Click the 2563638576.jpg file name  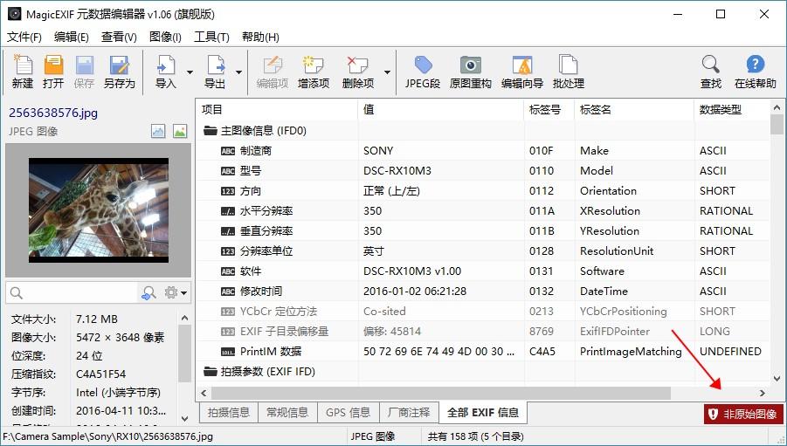(53, 113)
